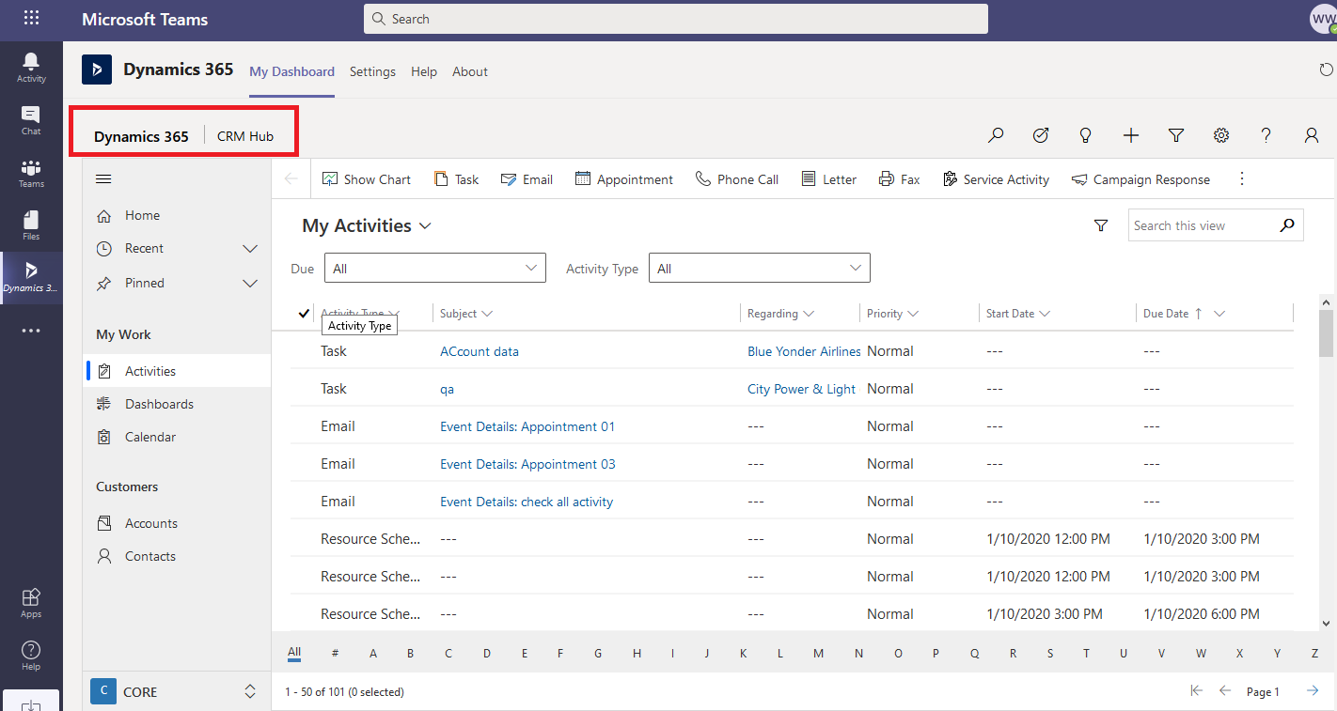Open Chat in the Teams rail
Image resolution: width=1337 pixels, height=711 pixels.
pos(31,120)
